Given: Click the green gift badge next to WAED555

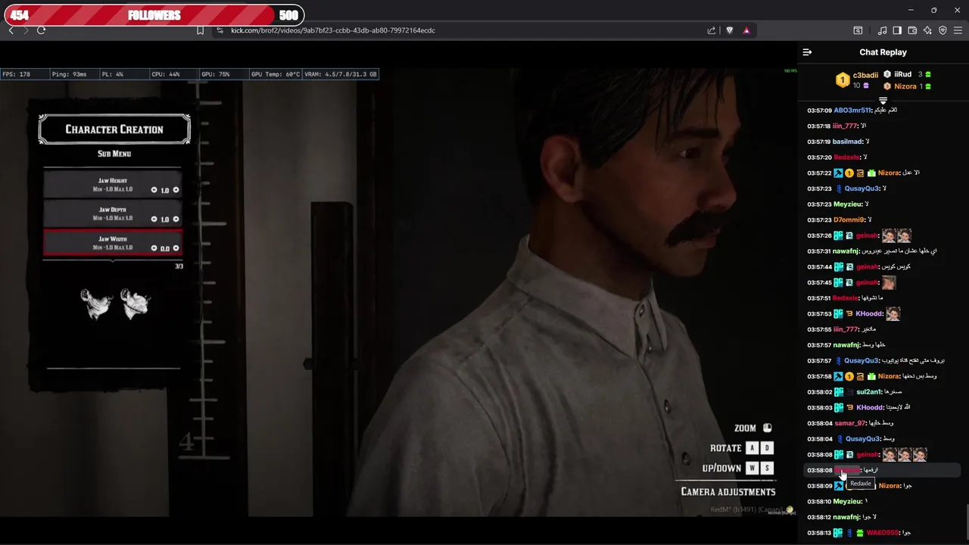Looking at the screenshot, I should pyautogui.click(x=860, y=533).
